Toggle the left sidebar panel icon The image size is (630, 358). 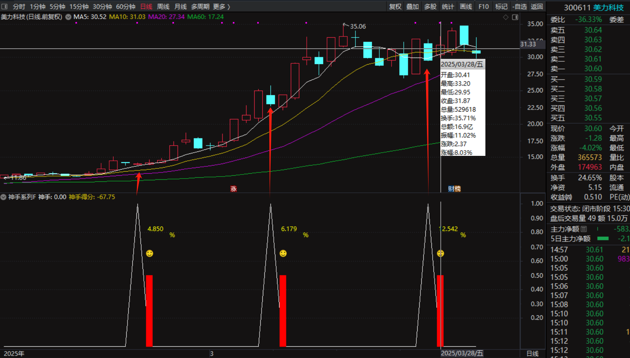tap(4, 6)
